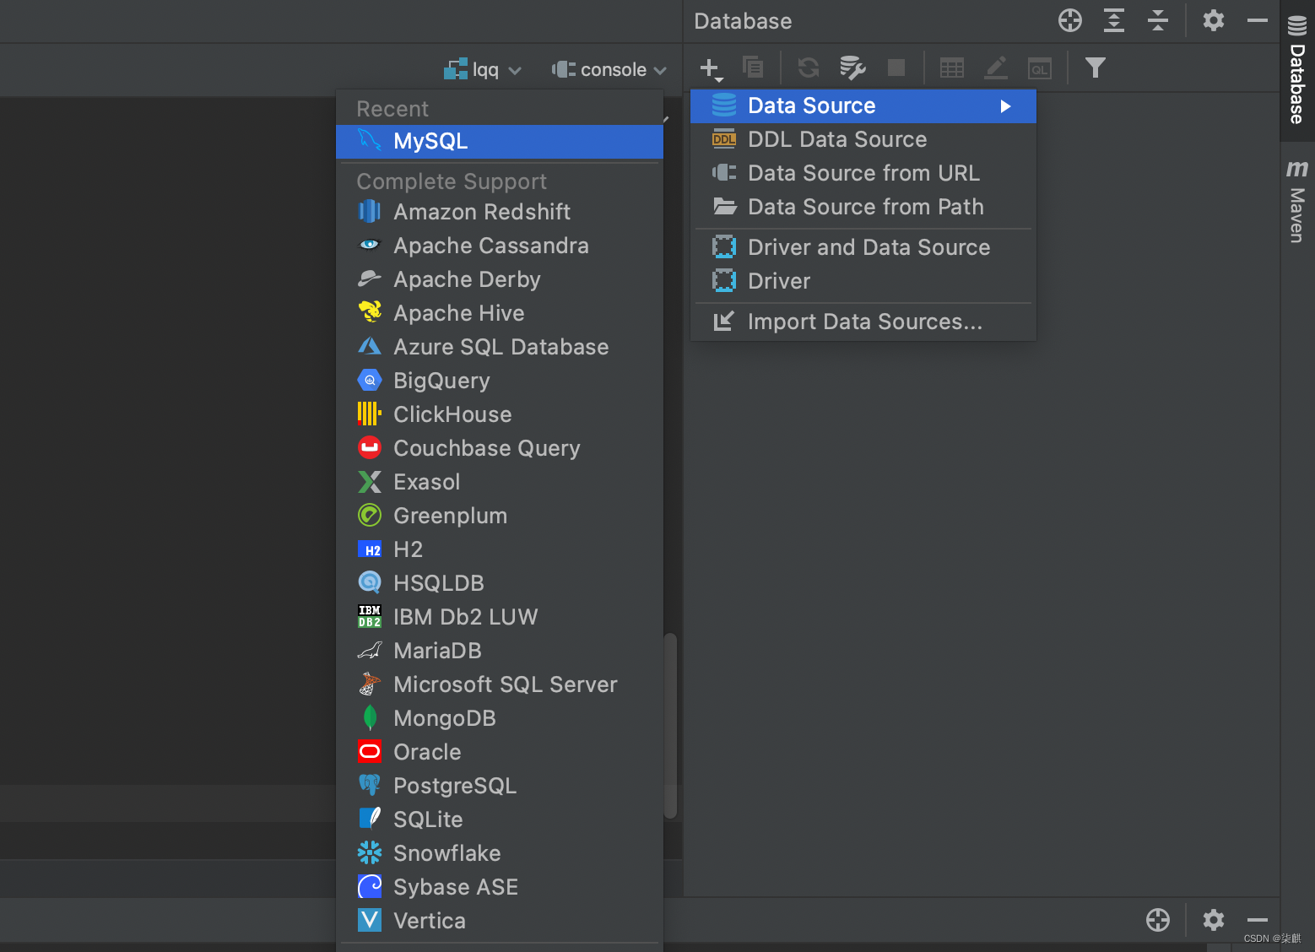Select MariaDB data source
The width and height of the screenshot is (1315, 952).
pyautogui.click(x=500, y=651)
